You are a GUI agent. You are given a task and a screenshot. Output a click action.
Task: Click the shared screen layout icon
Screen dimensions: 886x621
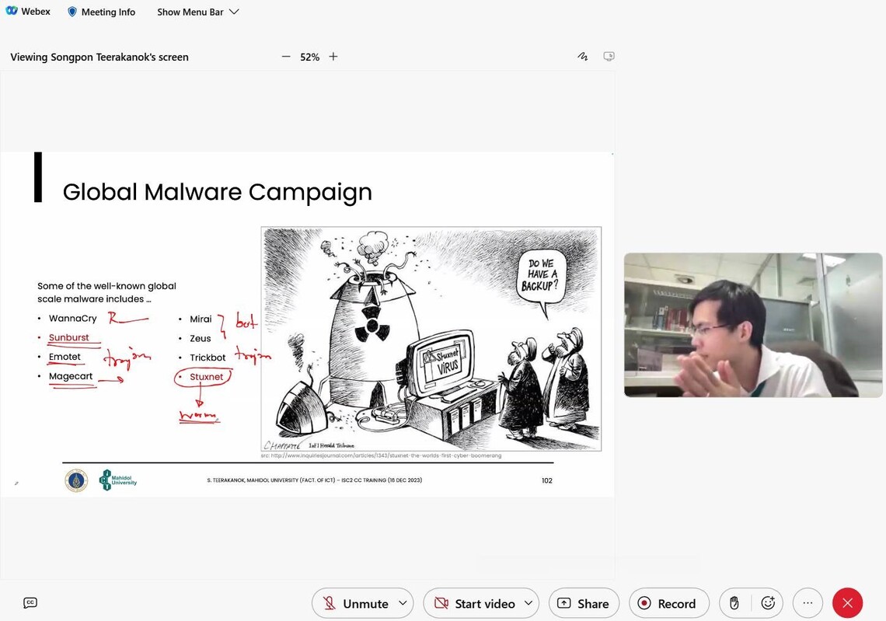[609, 57]
